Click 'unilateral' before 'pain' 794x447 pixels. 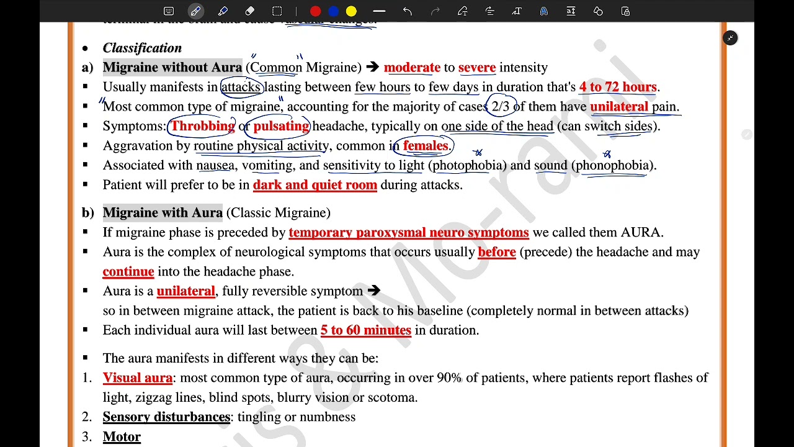click(619, 107)
